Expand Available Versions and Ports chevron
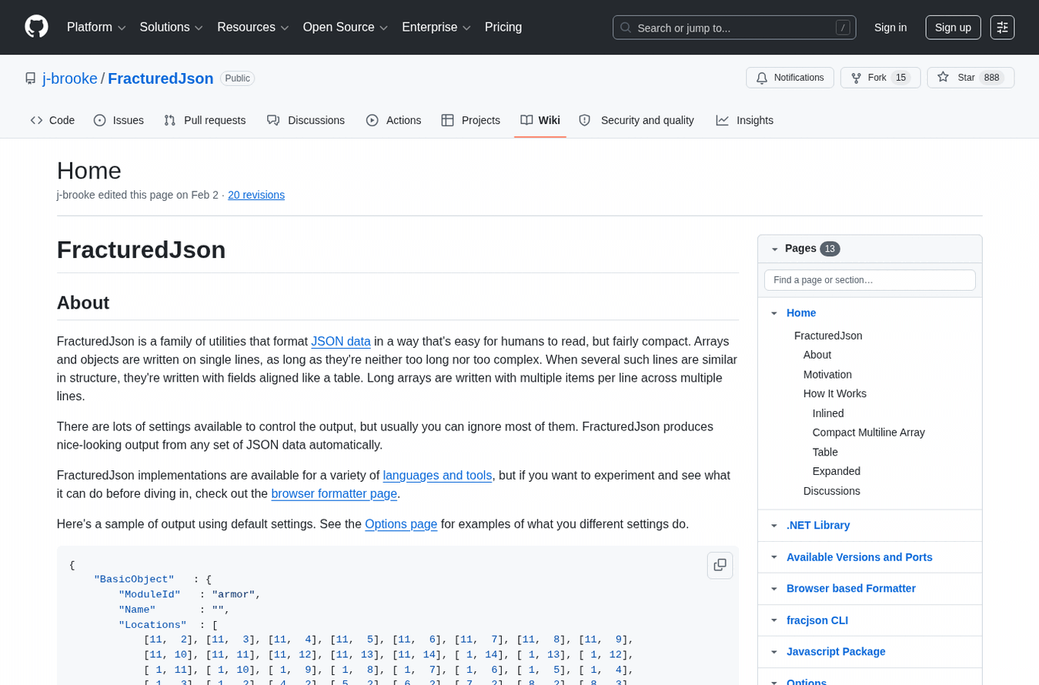 [x=774, y=557]
